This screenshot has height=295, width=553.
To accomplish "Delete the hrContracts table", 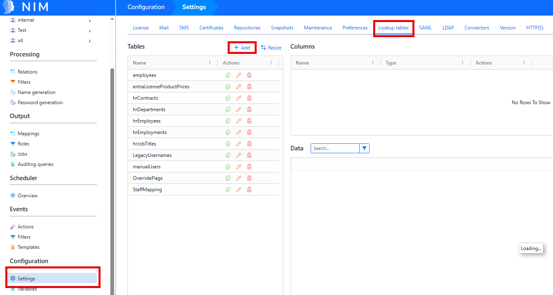I will click(x=249, y=98).
